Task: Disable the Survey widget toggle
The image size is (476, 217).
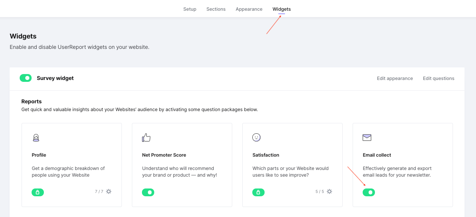Action: tap(26, 78)
